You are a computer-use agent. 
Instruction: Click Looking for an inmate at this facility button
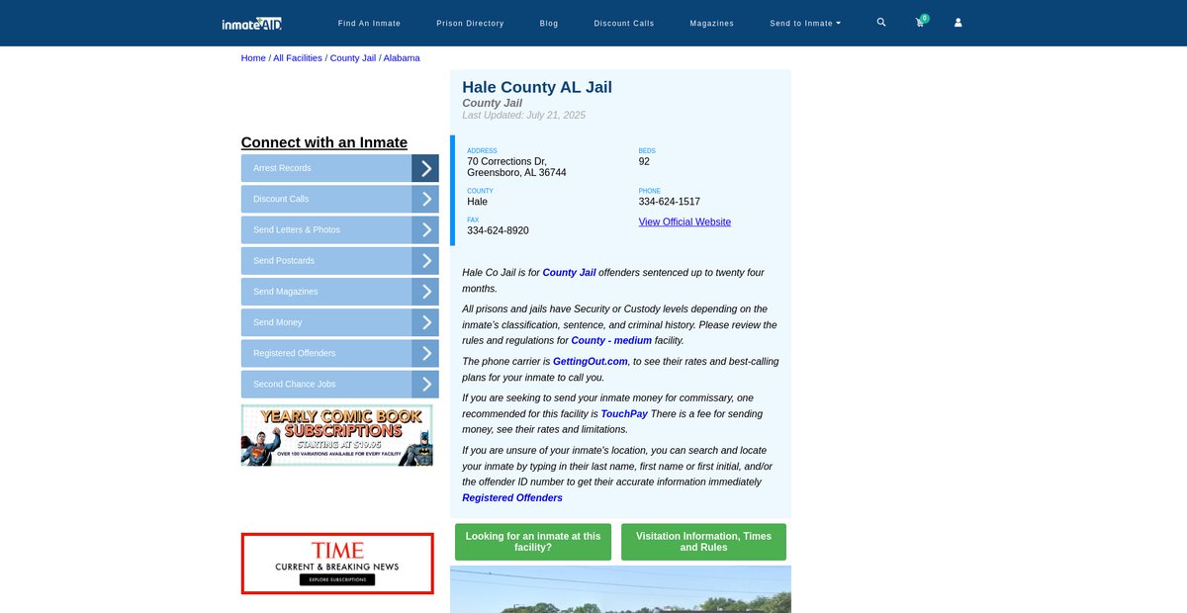coord(533,542)
